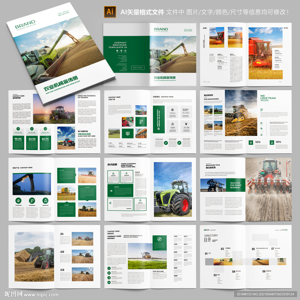Click 'SINCE THE FOUNDING OF TENCENT' heading
Screen dimensions: 300x300
[x=87, y=96]
